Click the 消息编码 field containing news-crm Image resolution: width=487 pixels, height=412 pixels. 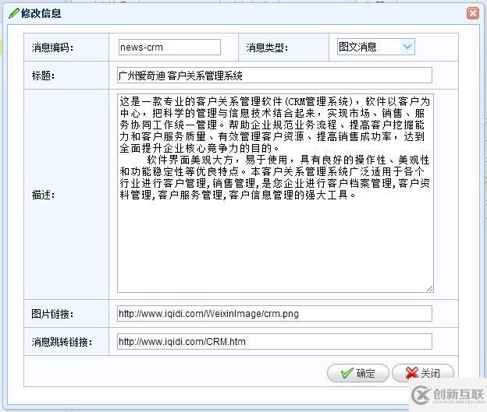169,48
